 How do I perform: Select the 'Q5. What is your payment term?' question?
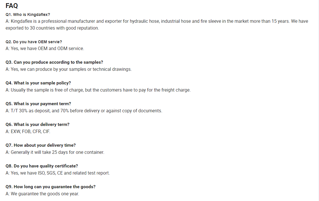pyautogui.click(x=38, y=104)
